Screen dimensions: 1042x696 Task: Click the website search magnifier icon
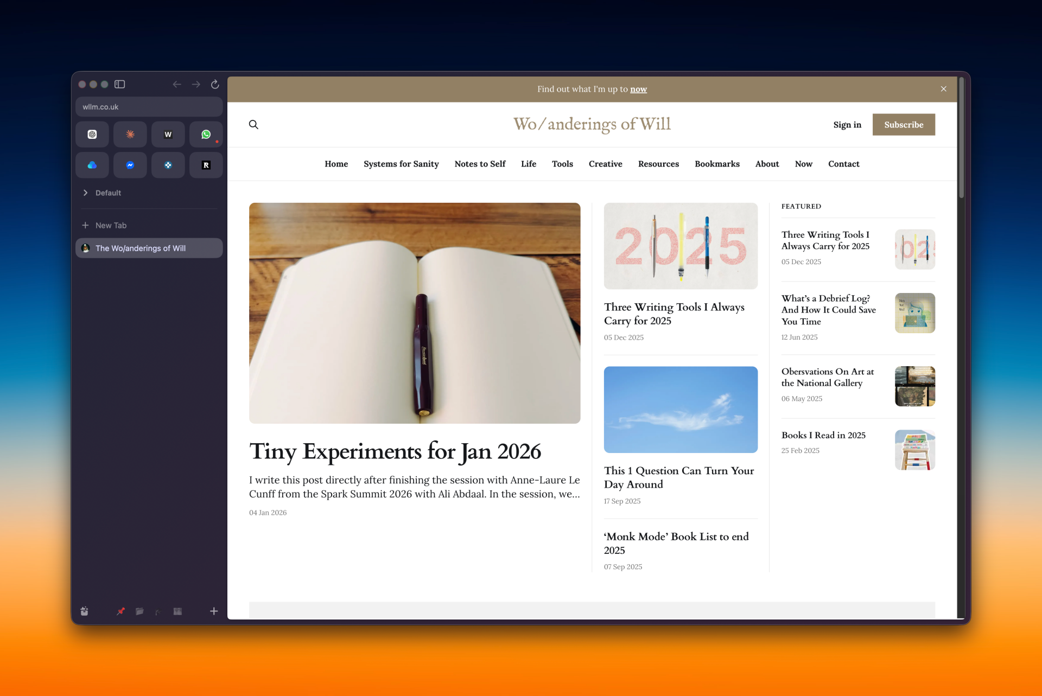(x=253, y=125)
